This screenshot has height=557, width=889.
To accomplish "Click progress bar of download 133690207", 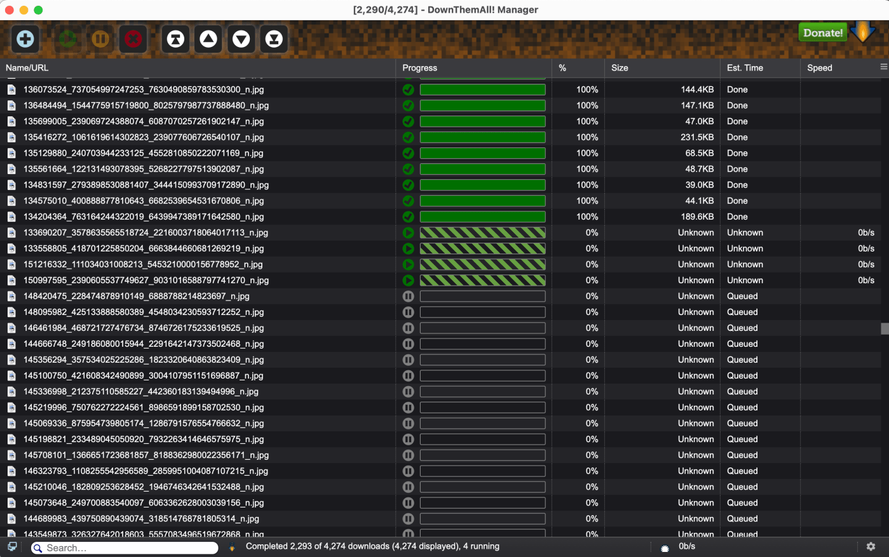I will 482,233.
